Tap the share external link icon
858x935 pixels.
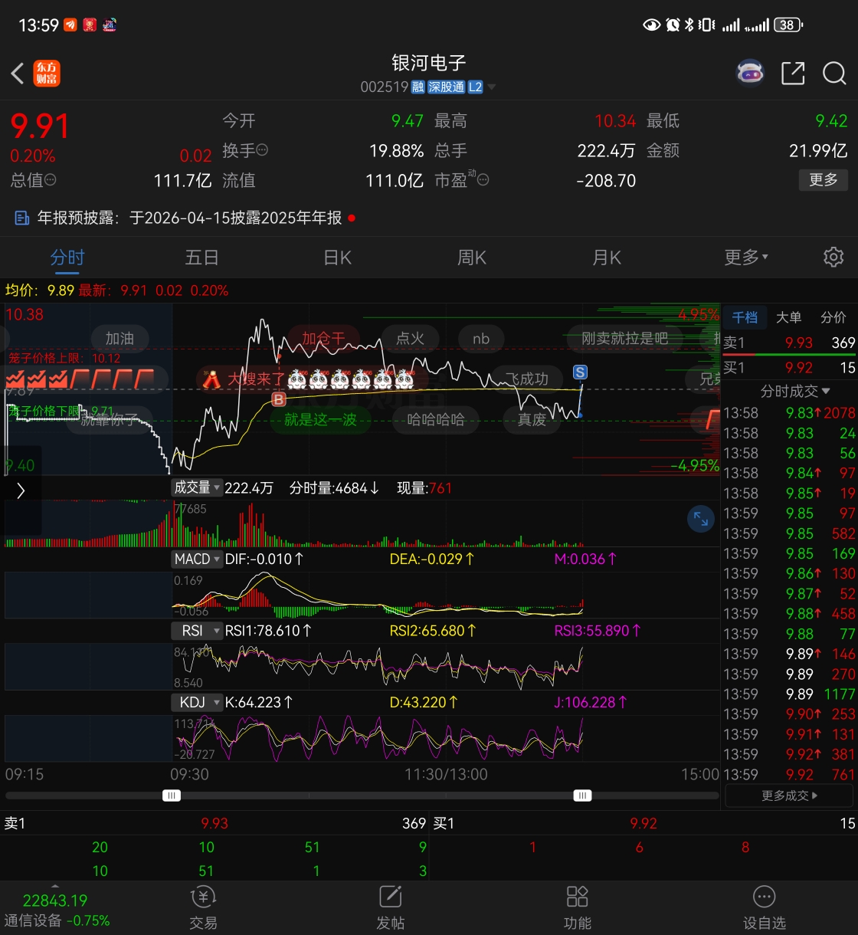tap(793, 74)
